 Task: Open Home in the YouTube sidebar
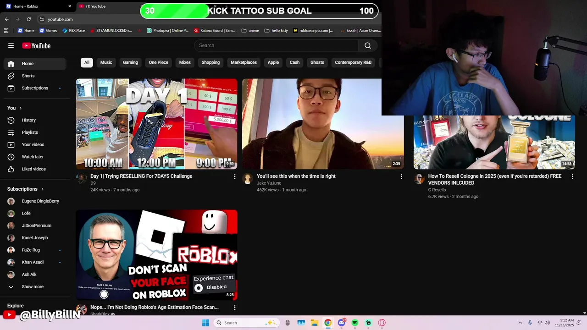[x=35, y=64]
